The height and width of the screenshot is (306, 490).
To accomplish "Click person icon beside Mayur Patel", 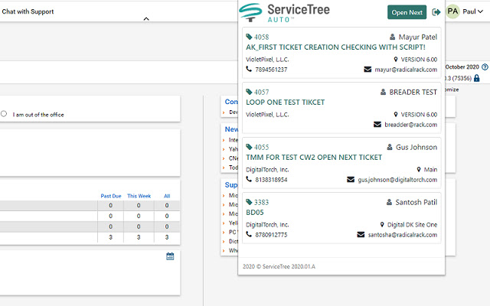I will coord(392,37).
